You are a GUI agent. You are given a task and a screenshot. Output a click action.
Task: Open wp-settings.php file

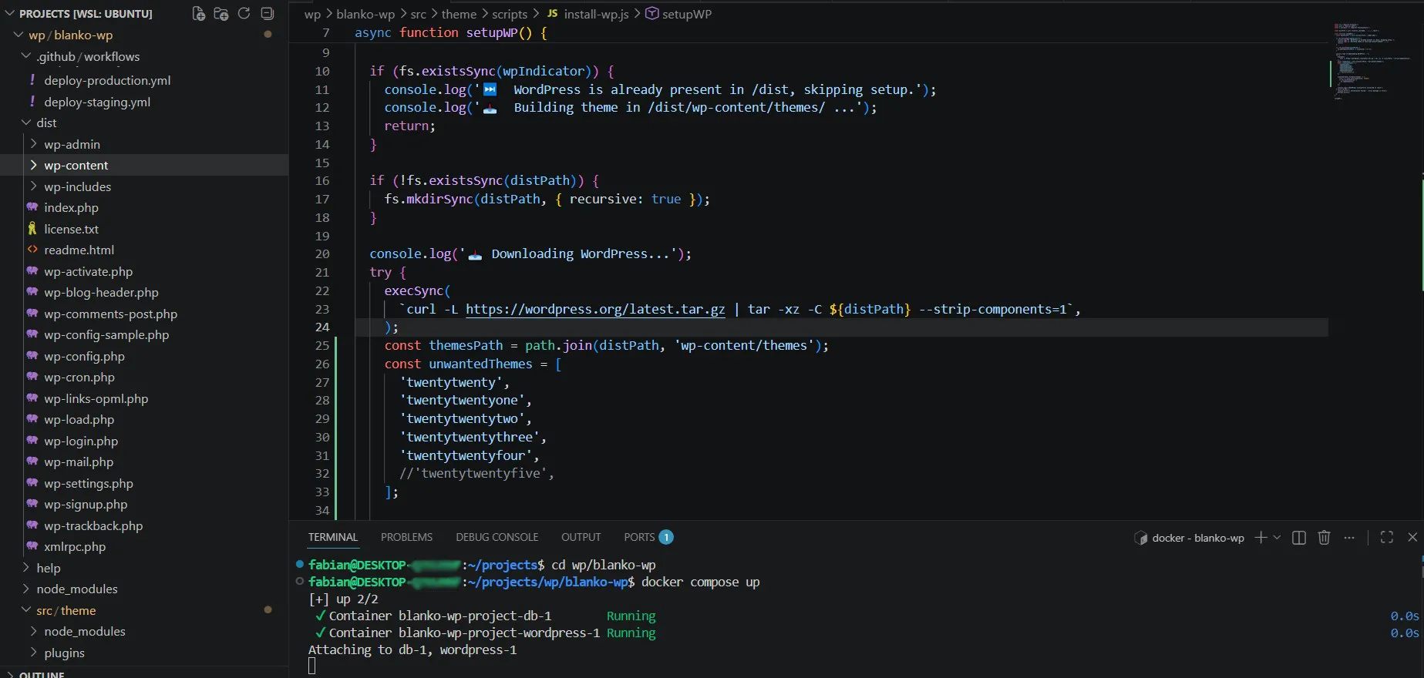pyautogui.click(x=89, y=483)
